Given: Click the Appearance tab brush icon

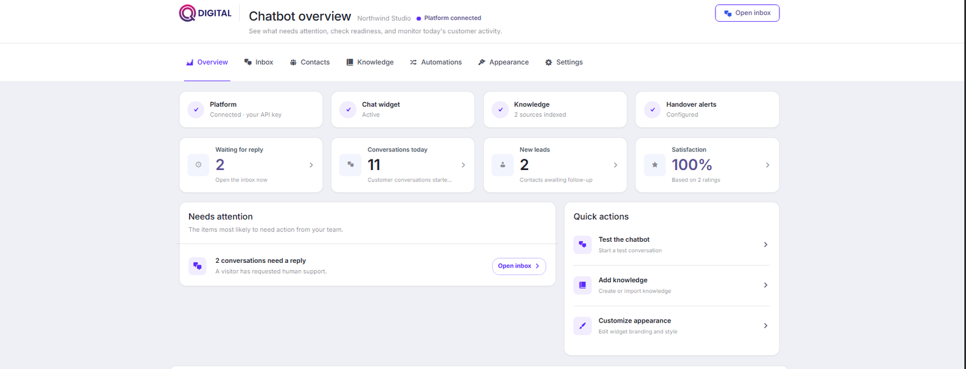Looking at the screenshot, I should click(x=482, y=62).
